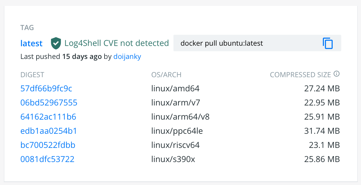Select the docker pull ubuntu:latest command text

[x=221, y=43]
